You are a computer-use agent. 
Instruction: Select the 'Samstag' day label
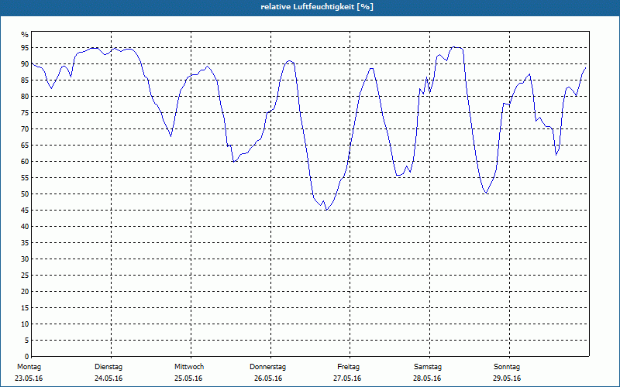[428, 367]
